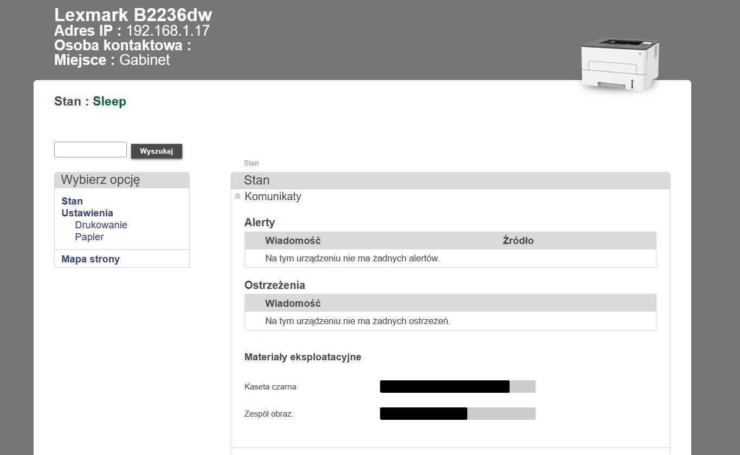The height and width of the screenshot is (455, 740).
Task: Click the Ostrzeżenia heading
Action: pos(275,285)
